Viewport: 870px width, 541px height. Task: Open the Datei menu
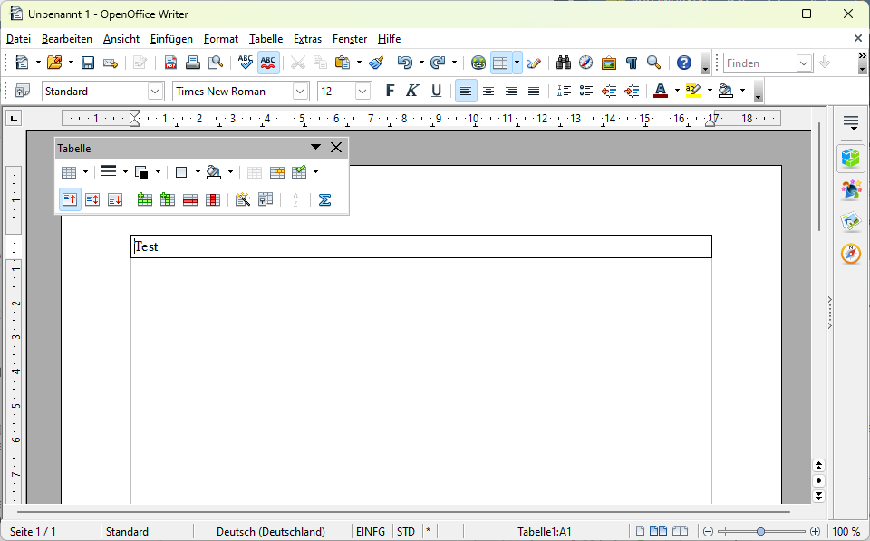pyautogui.click(x=18, y=39)
